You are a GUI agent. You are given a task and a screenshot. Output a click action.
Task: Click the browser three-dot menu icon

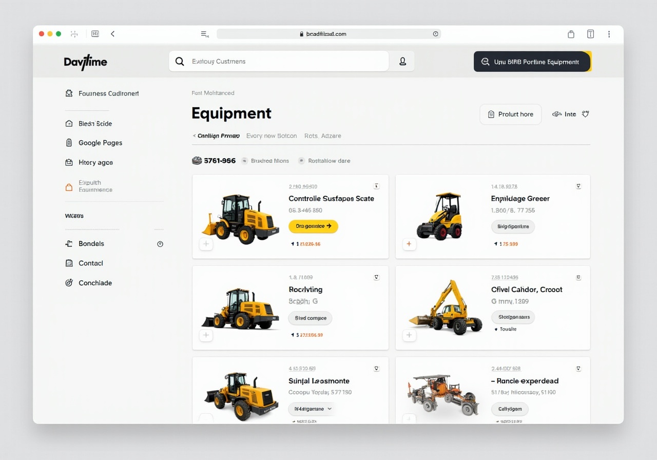pos(609,34)
